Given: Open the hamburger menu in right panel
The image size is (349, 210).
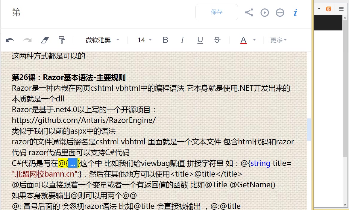Looking at the screenshot, I should coord(341,9).
